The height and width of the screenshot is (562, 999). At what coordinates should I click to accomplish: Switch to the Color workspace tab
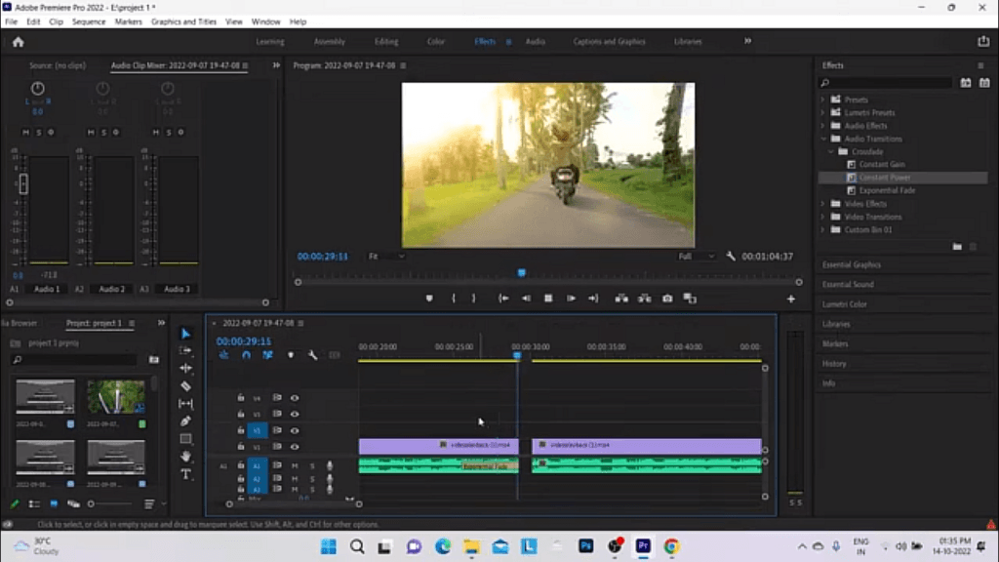[x=436, y=41]
